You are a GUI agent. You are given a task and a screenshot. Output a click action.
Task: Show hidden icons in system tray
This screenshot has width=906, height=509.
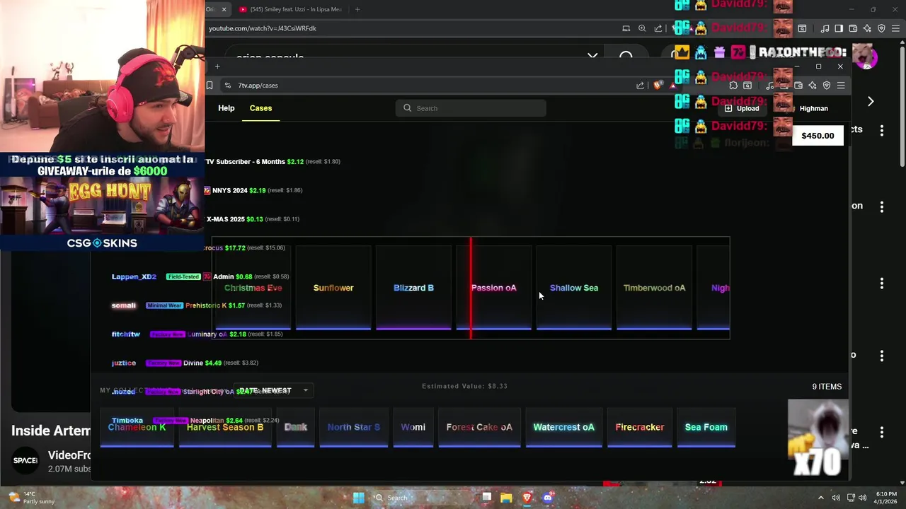(821, 498)
